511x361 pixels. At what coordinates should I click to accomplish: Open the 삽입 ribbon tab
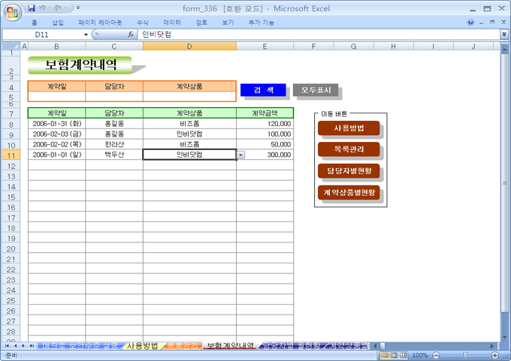coord(58,23)
